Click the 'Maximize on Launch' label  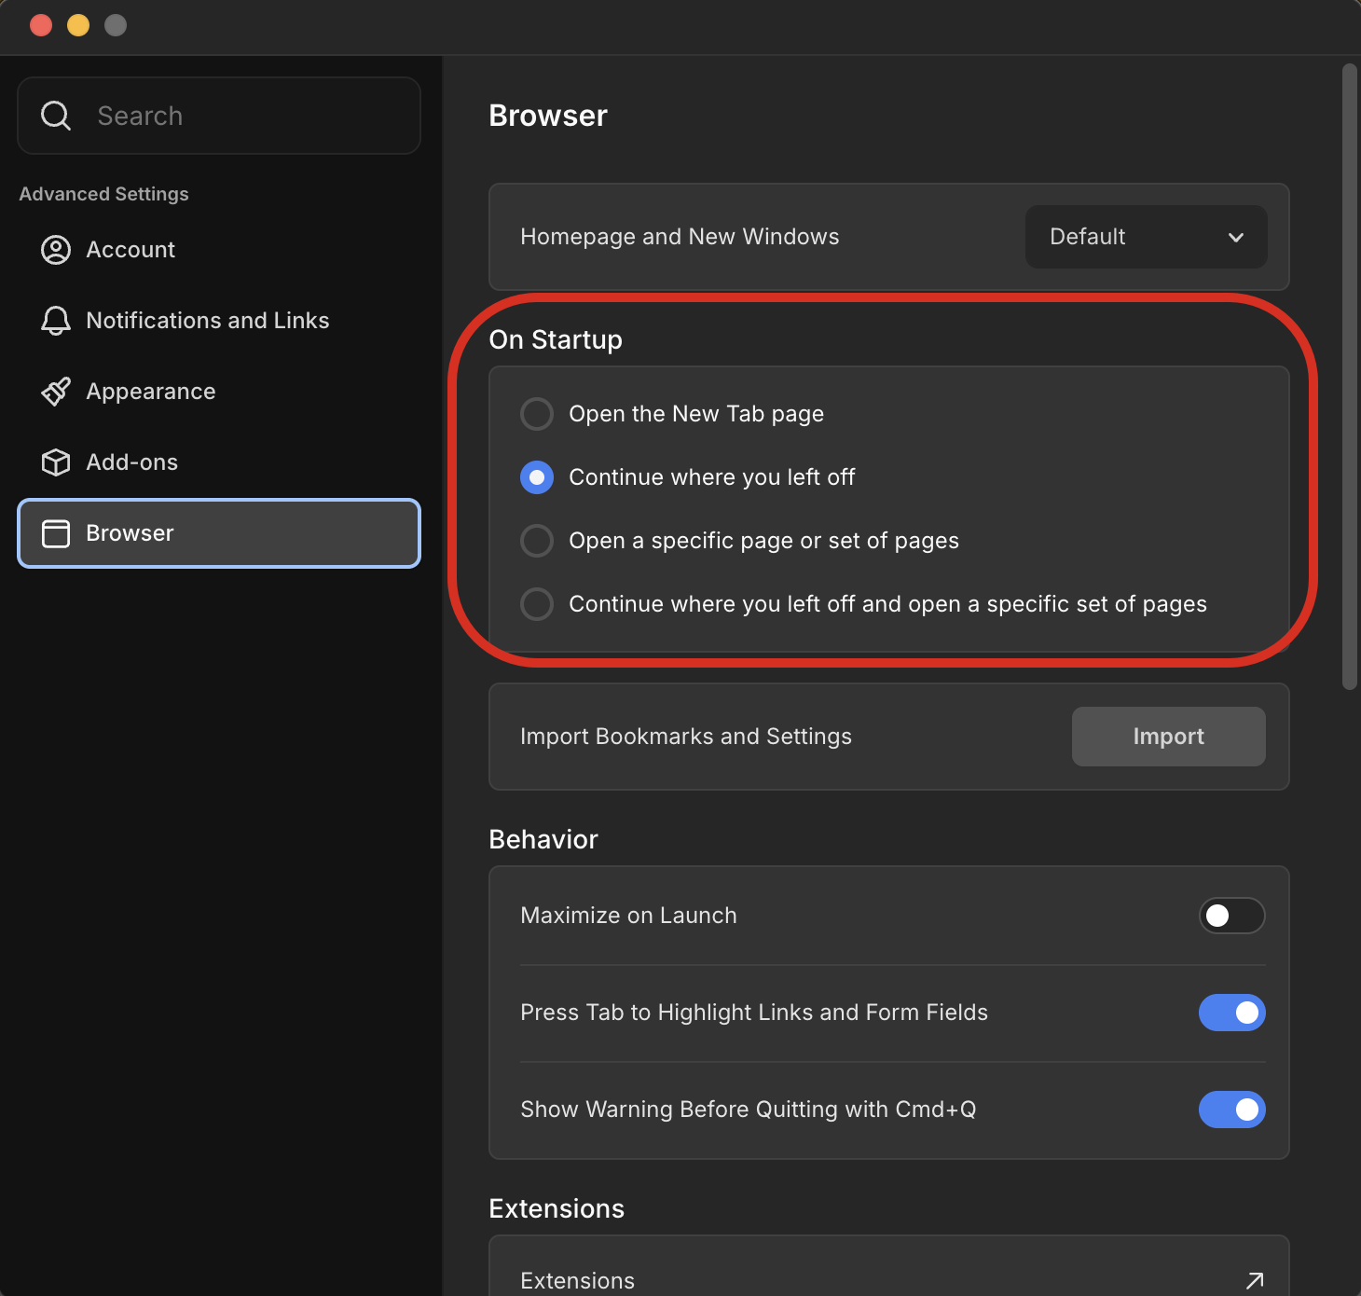tap(628, 916)
